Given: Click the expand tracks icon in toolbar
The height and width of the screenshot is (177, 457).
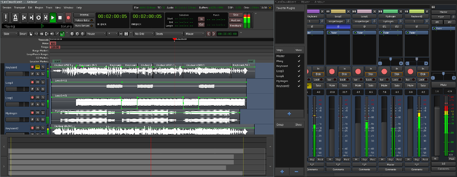Looking at the screenshot, I should pyautogui.click(x=126, y=34).
